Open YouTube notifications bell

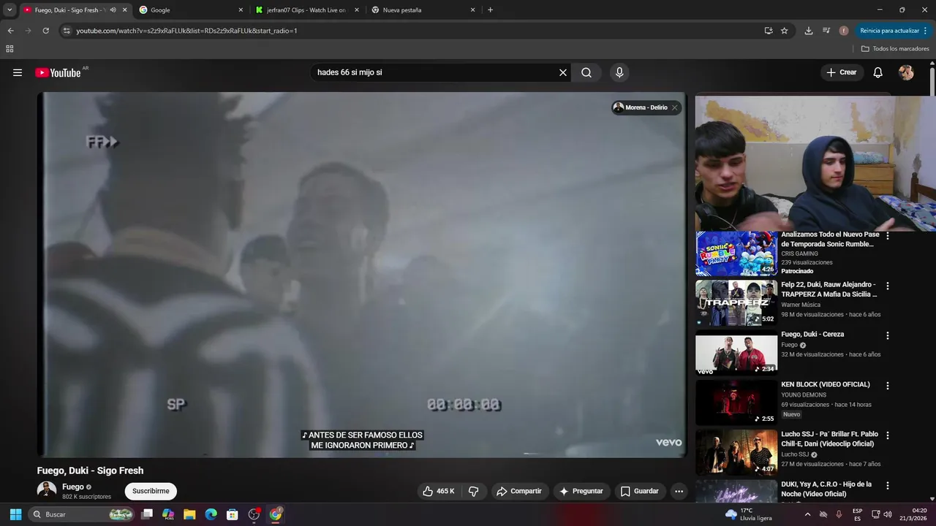(878, 72)
